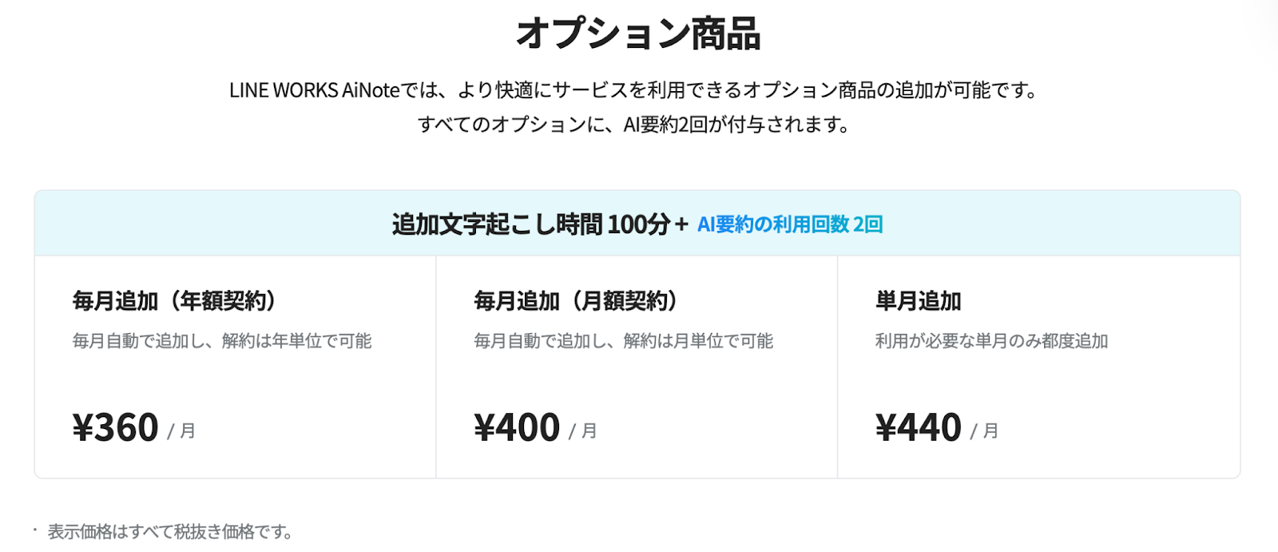Click the 解約は月単位で可能 plan description
Screen dimensions: 1278x552
697,341
